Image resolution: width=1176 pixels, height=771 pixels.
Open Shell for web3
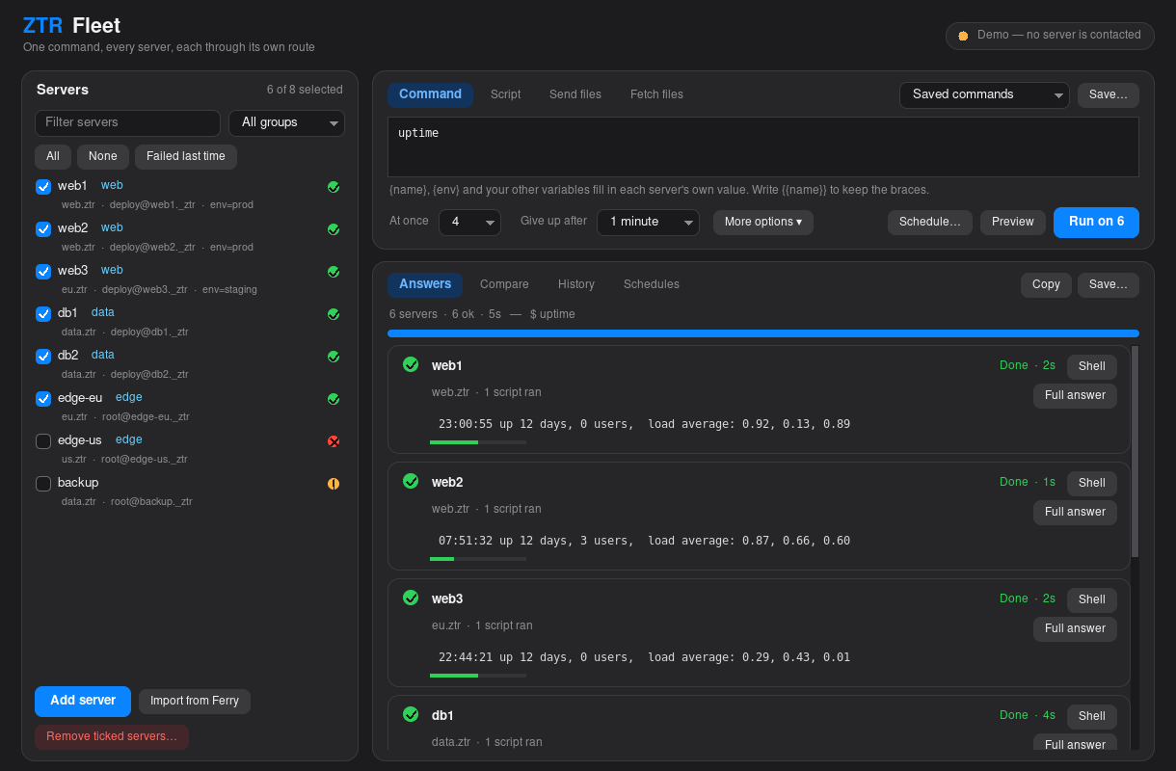(1092, 600)
